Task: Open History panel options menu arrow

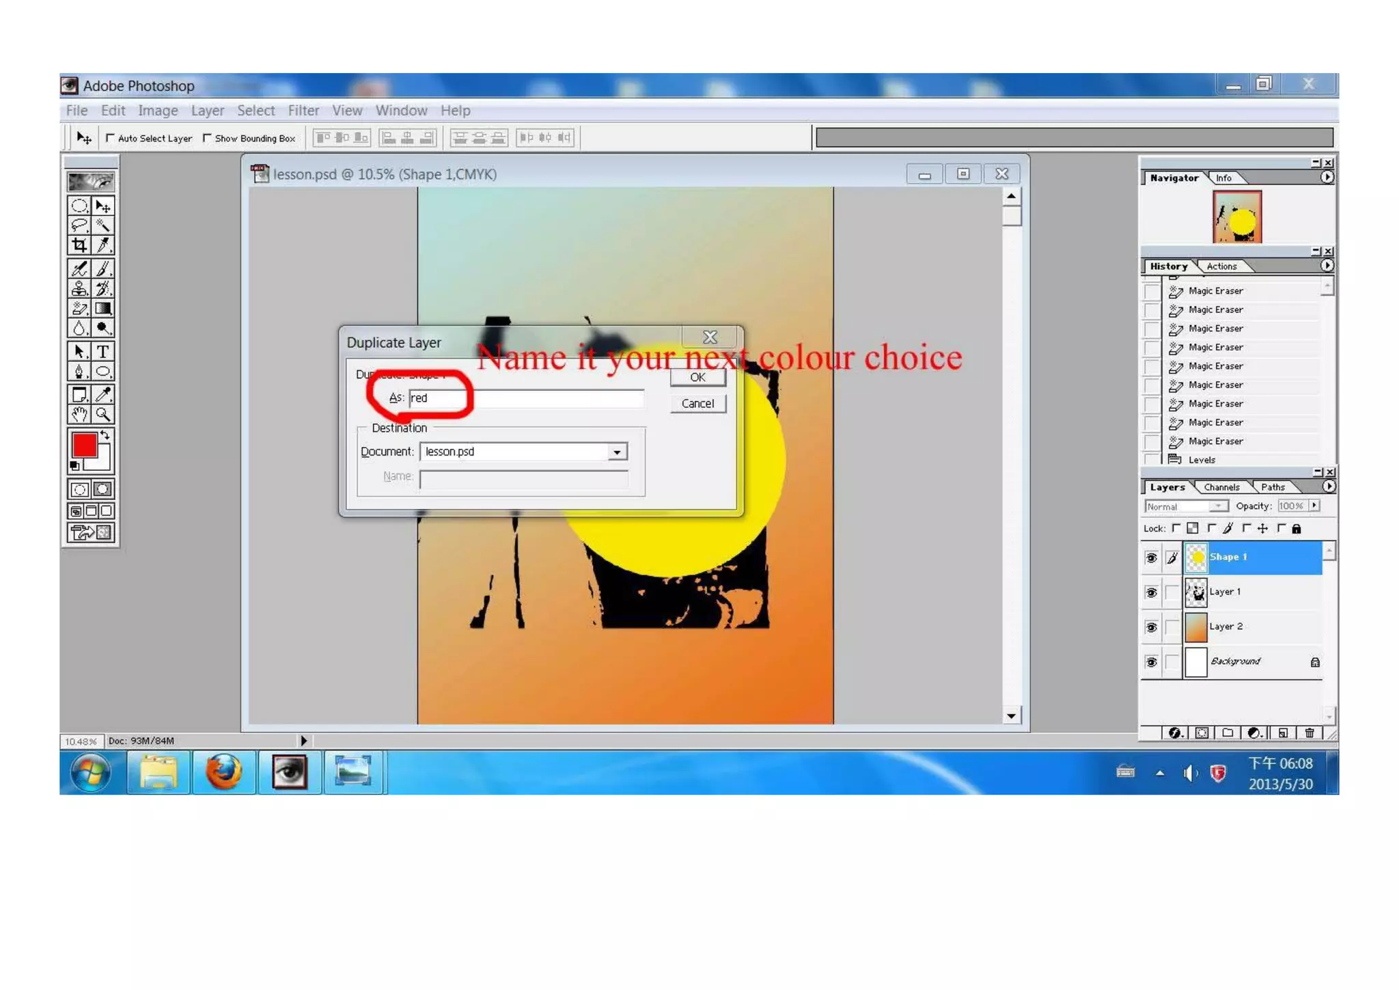Action: point(1327,266)
